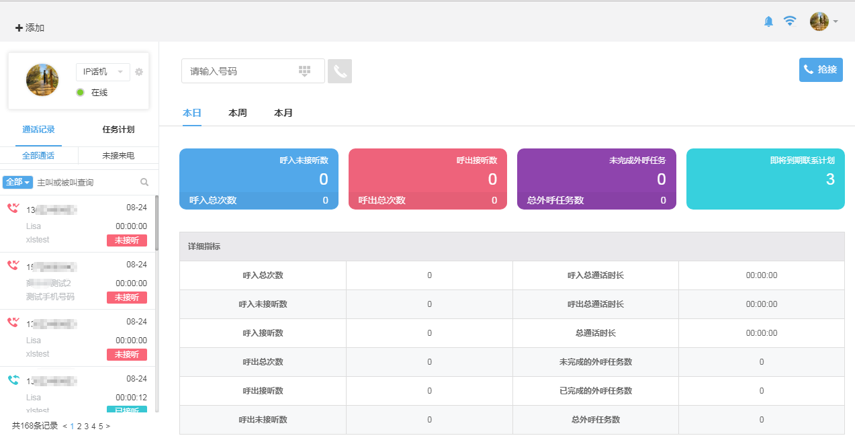
Task: Click the 呼出未接听数 label cell
Action: (263, 420)
